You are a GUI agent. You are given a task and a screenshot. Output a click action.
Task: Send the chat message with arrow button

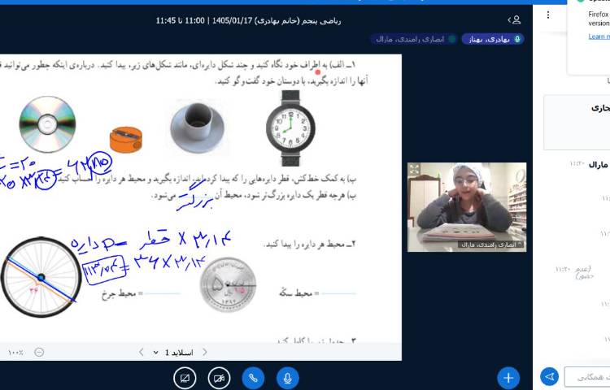549,376
